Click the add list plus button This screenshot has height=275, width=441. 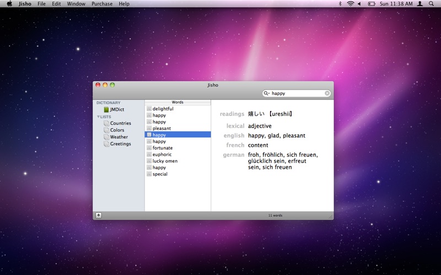[99, 215]
